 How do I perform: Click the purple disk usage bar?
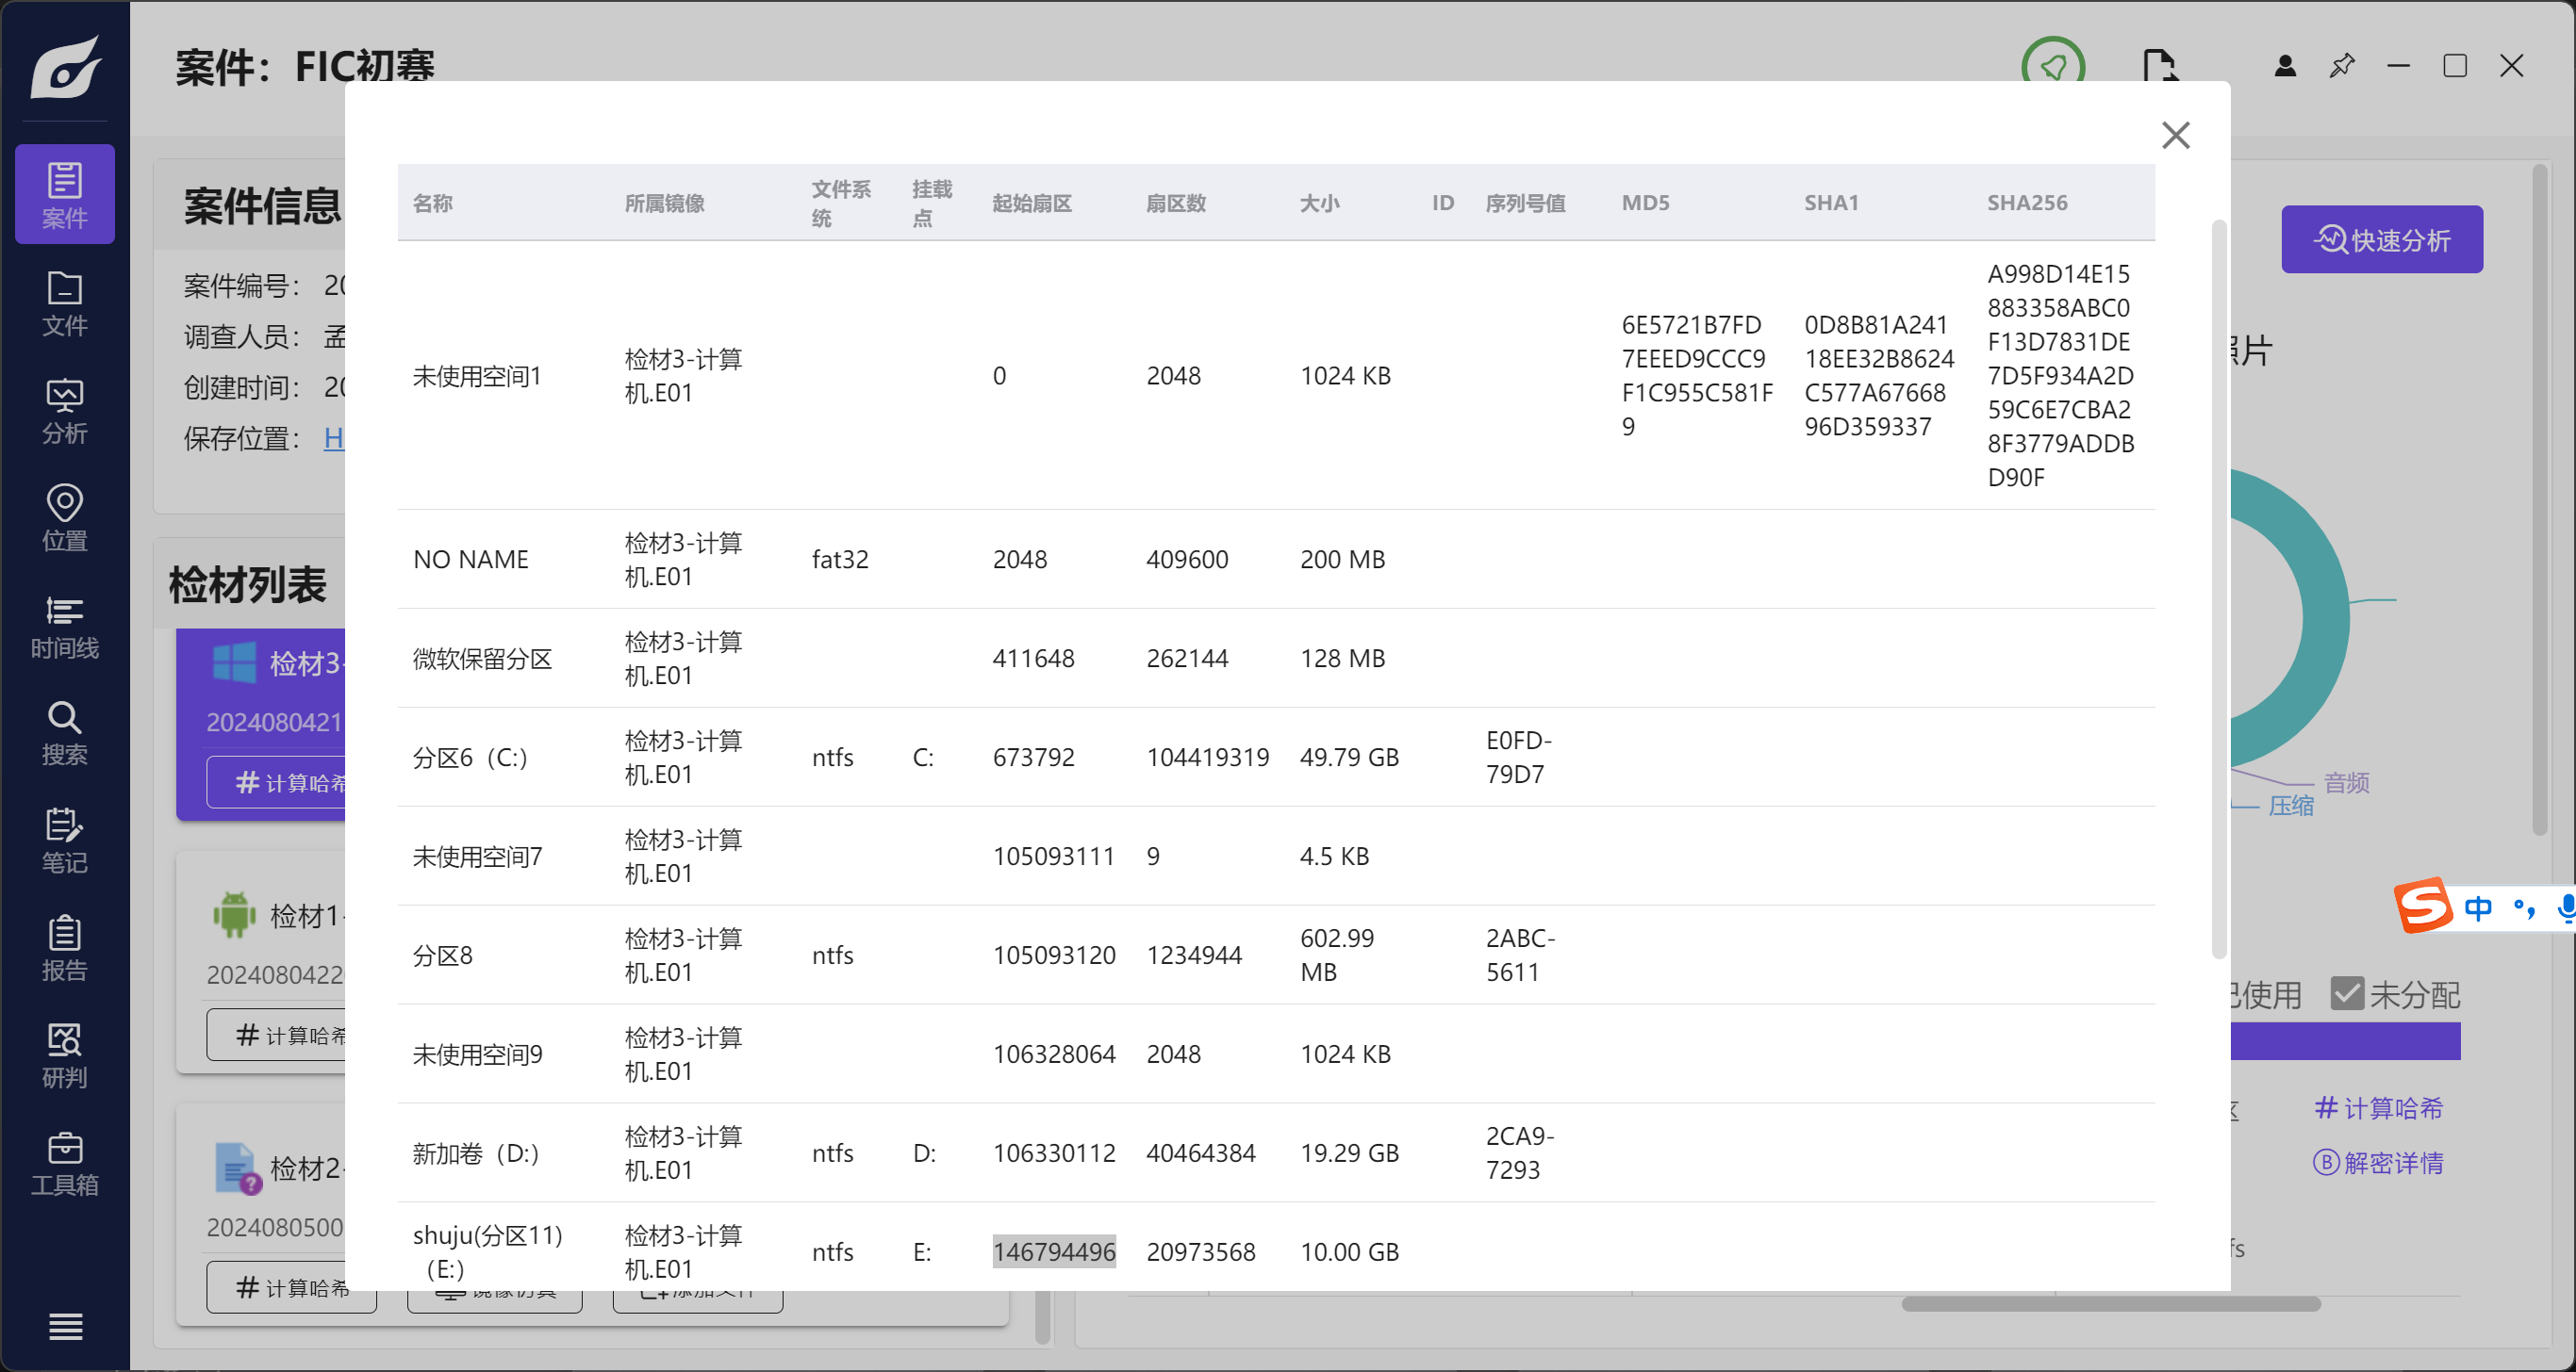tap(2345, 1041)
